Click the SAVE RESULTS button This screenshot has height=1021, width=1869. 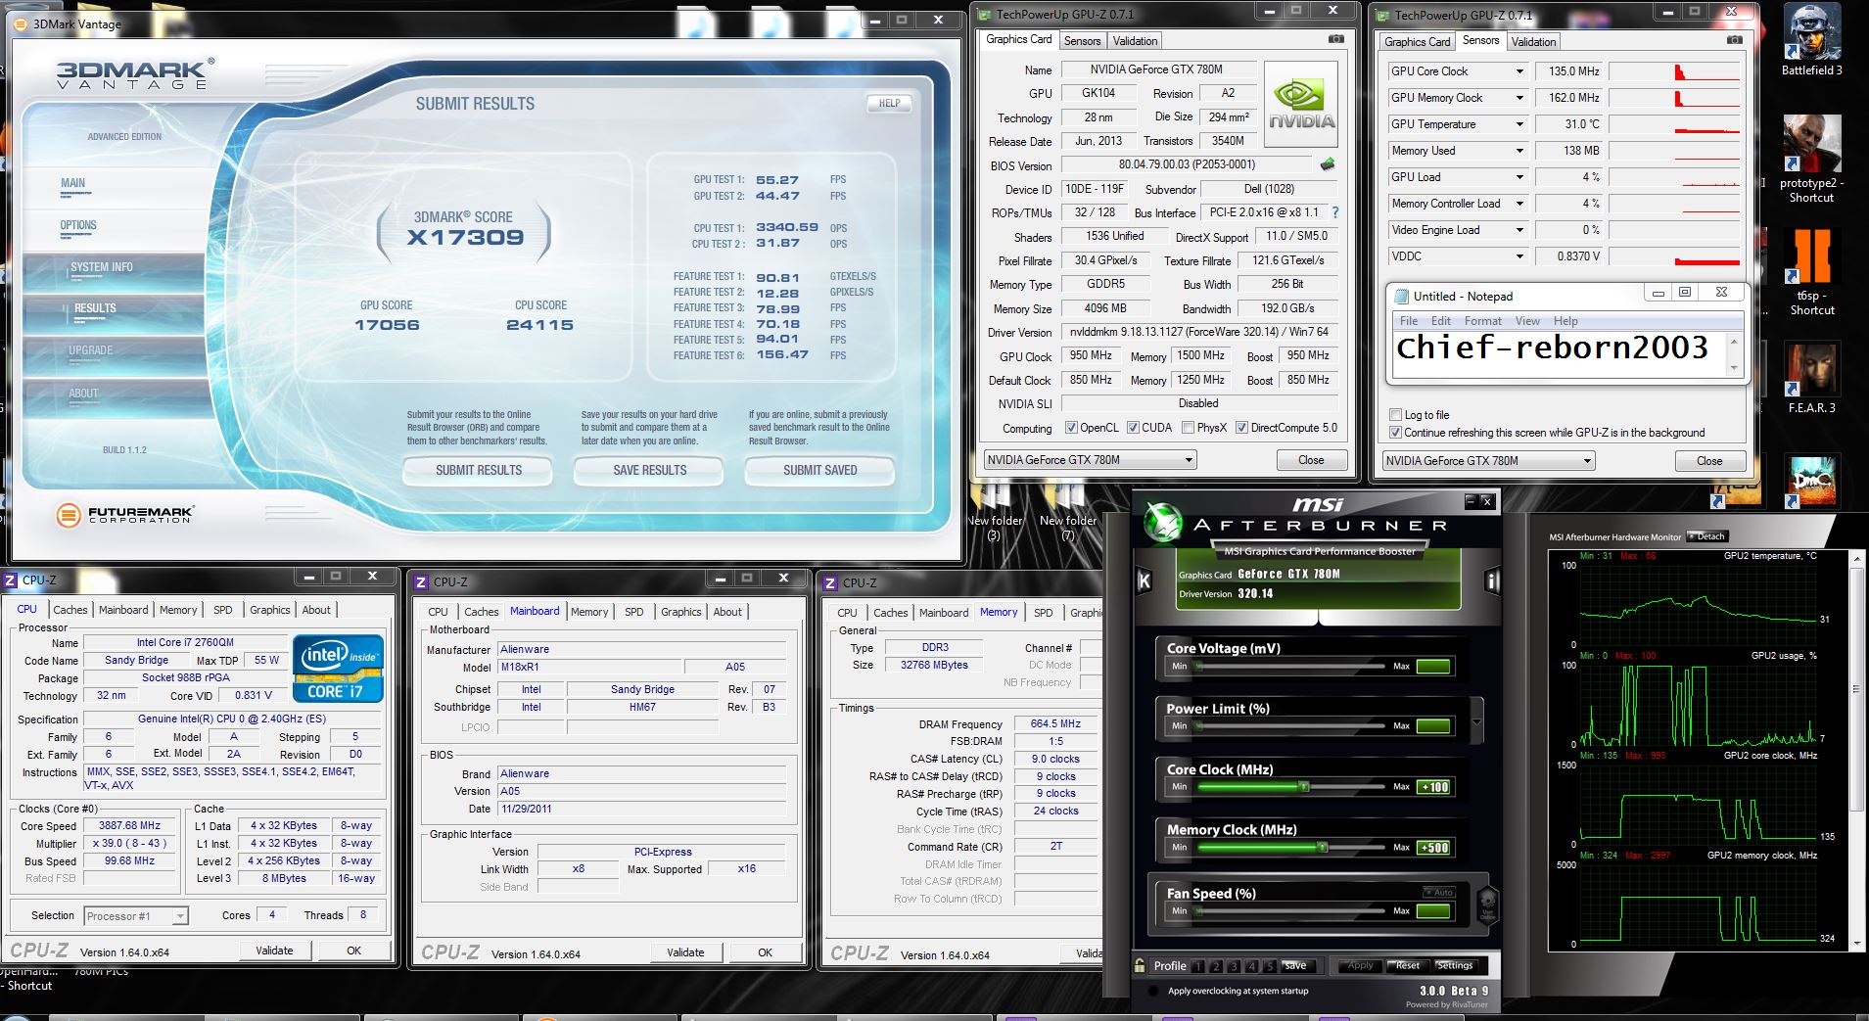649,471
